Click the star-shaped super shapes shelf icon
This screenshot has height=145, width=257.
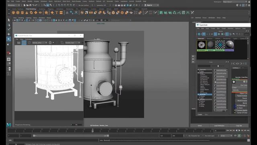coord(52,12)
